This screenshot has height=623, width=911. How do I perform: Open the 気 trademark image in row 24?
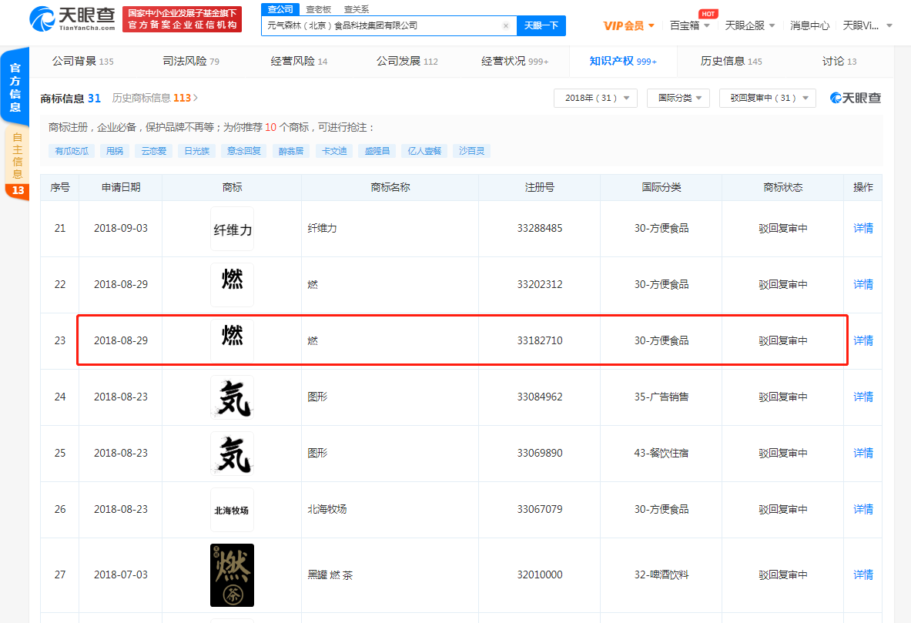coord(232,397)
